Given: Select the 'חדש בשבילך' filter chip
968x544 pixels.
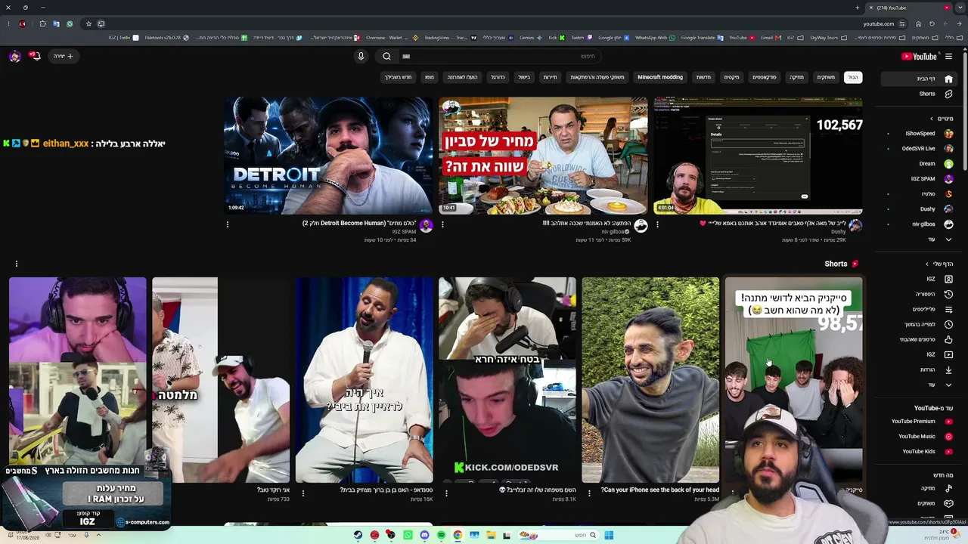Looking at the screenshot, I should (398, 77).
